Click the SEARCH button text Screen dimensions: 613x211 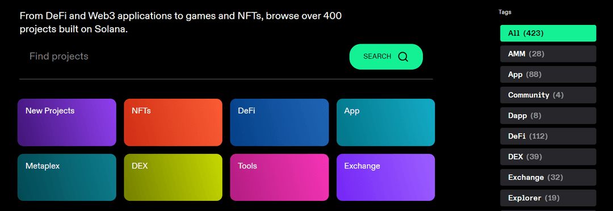coord(377,57)
